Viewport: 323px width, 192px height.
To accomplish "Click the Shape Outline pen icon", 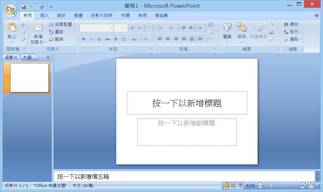I will pos(272,32).
